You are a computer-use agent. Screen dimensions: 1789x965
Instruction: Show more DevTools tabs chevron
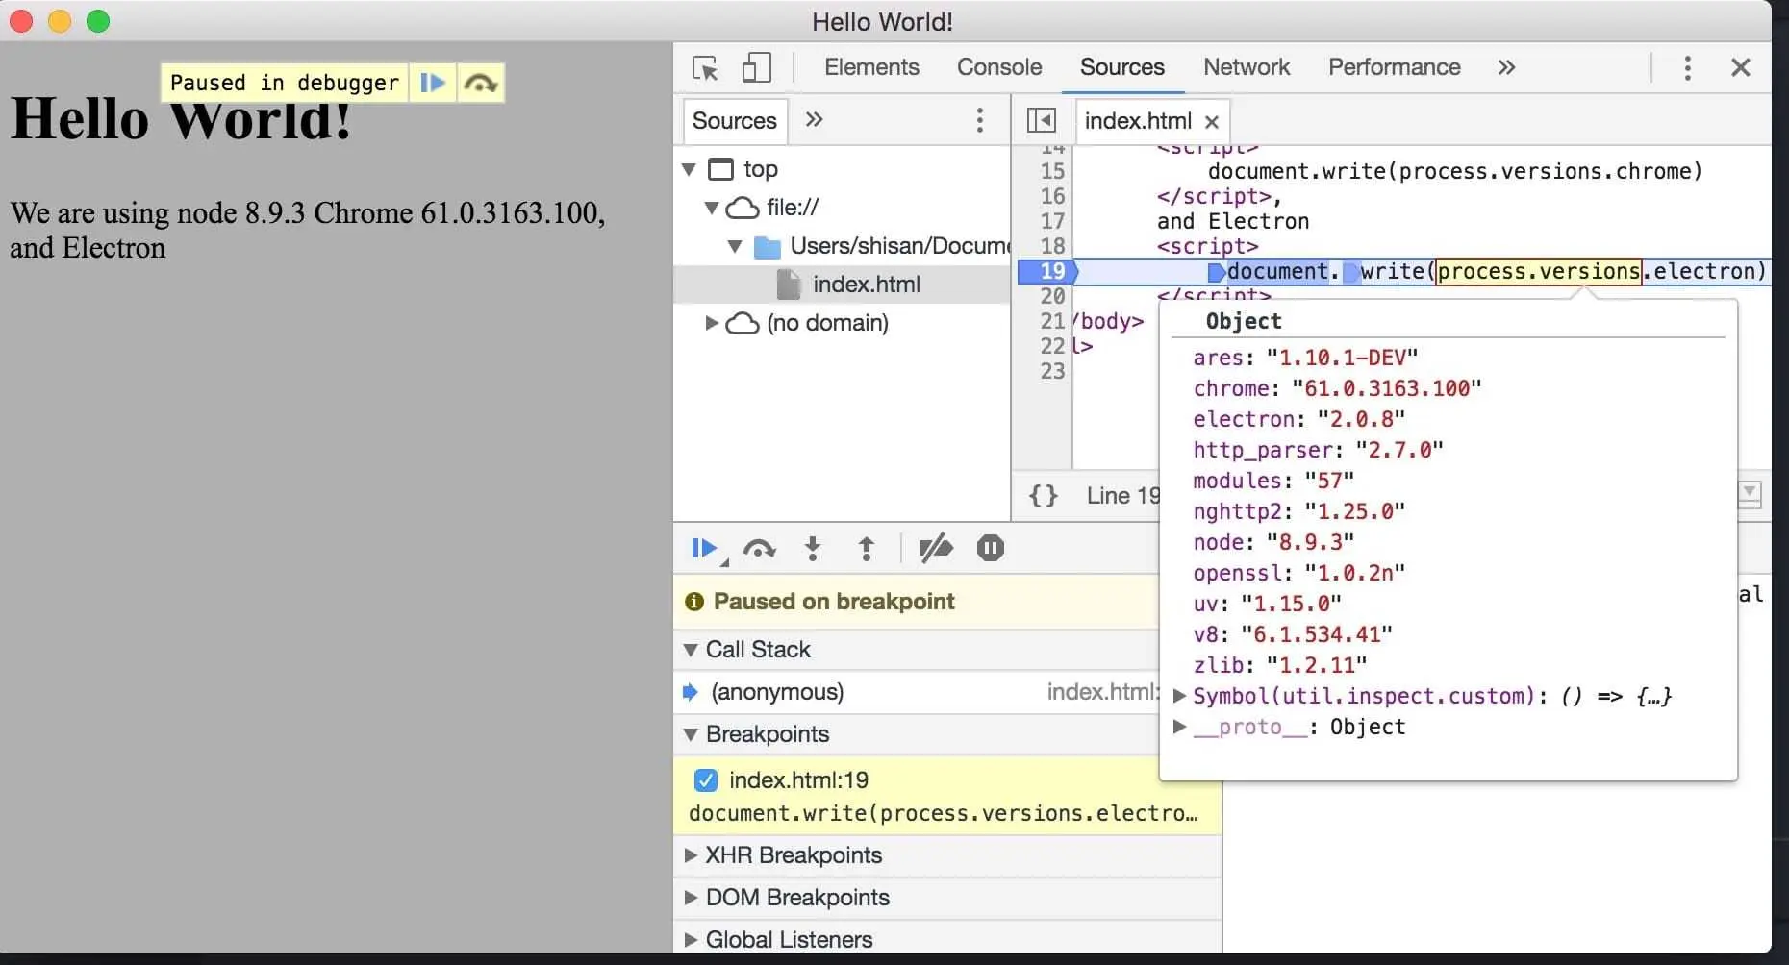(x=1506, y=67)
